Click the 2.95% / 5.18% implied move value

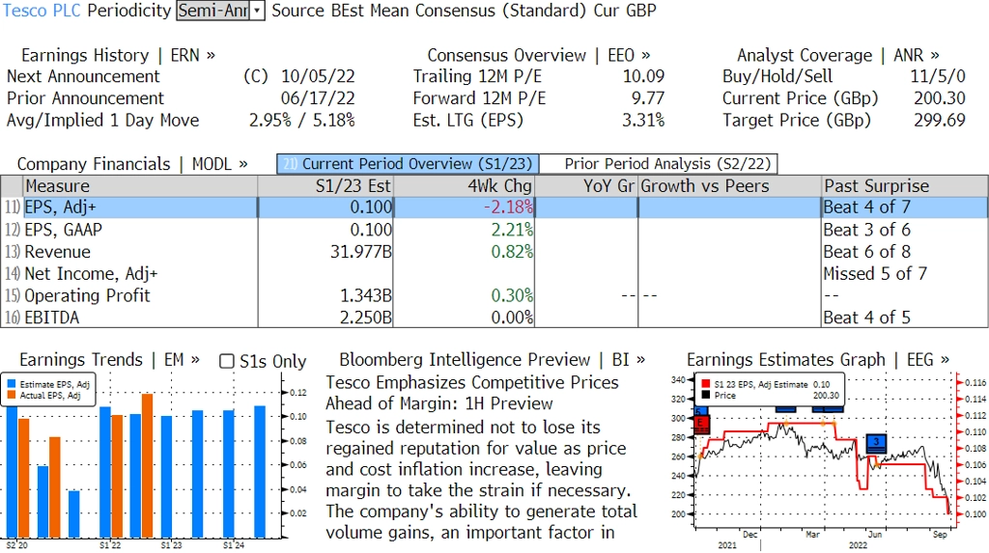coord(302,121)
